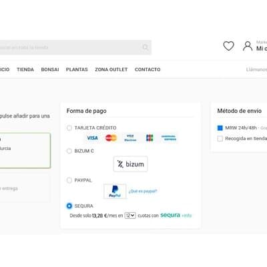Select Tarjeta Crédito payment option
Screen dimensions: 267x267
click(x=69, y=128)
